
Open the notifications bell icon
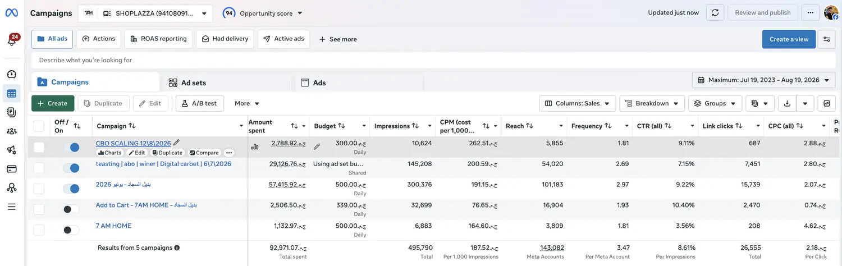(12, 40)
